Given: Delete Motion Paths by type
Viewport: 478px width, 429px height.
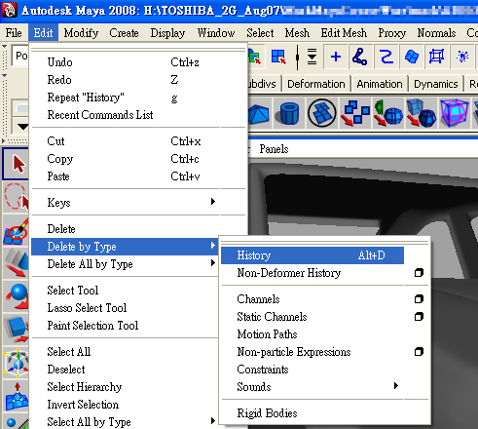Looking at the screenshot, I should 324,334.
